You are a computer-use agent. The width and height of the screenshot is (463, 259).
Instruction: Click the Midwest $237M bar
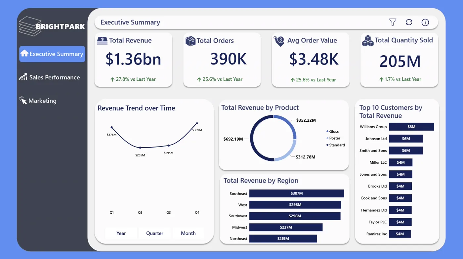(286, 227)
